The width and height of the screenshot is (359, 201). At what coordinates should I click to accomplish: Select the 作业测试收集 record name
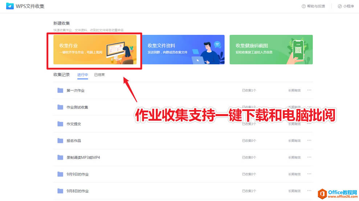pyautogui.click(x=77, y=107)
